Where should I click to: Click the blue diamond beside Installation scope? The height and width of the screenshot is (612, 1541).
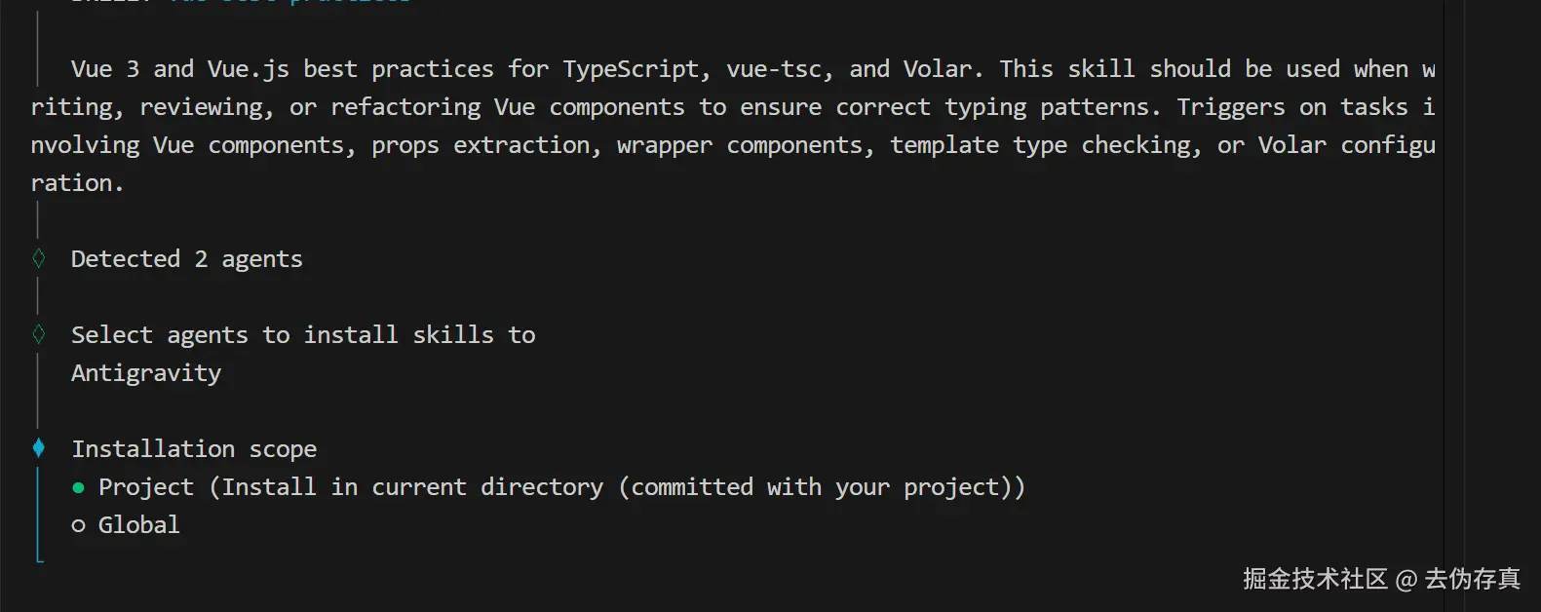pos(39,448)
